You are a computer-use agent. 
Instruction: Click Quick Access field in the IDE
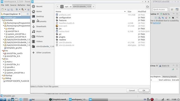click(x=160, y=9)
